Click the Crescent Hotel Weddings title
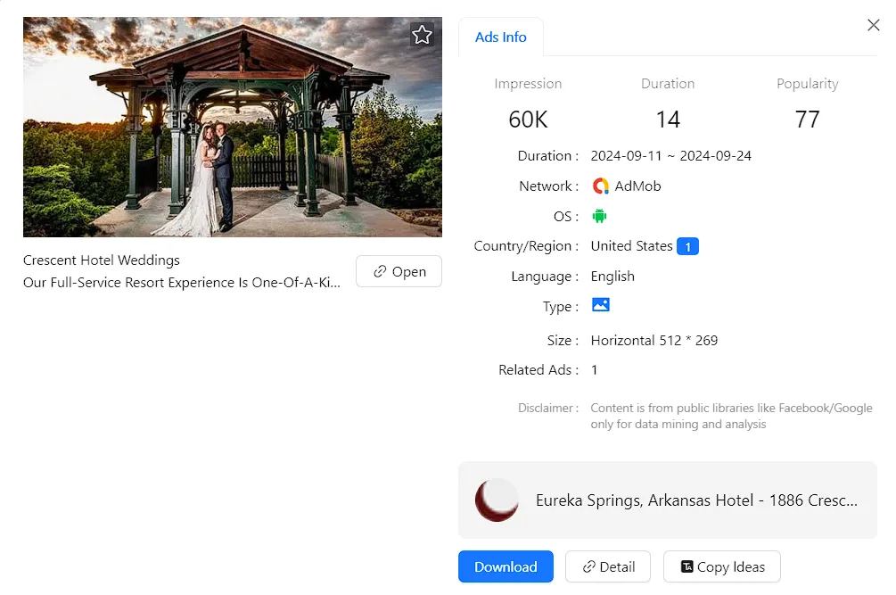This screenshot has width=896, height=595. click(102, 260)
